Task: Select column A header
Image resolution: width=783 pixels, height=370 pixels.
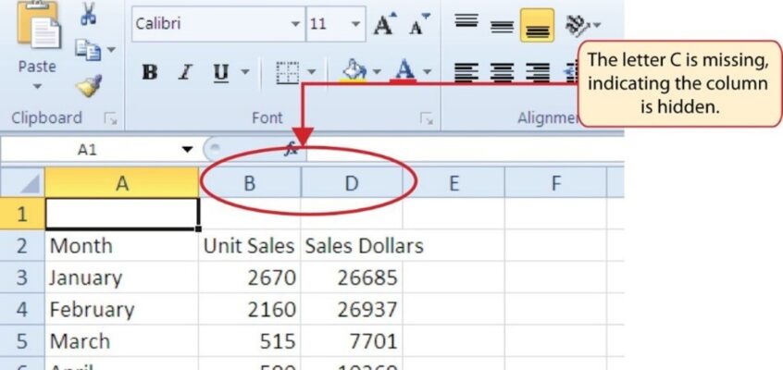Action: [x=122, y=183]
